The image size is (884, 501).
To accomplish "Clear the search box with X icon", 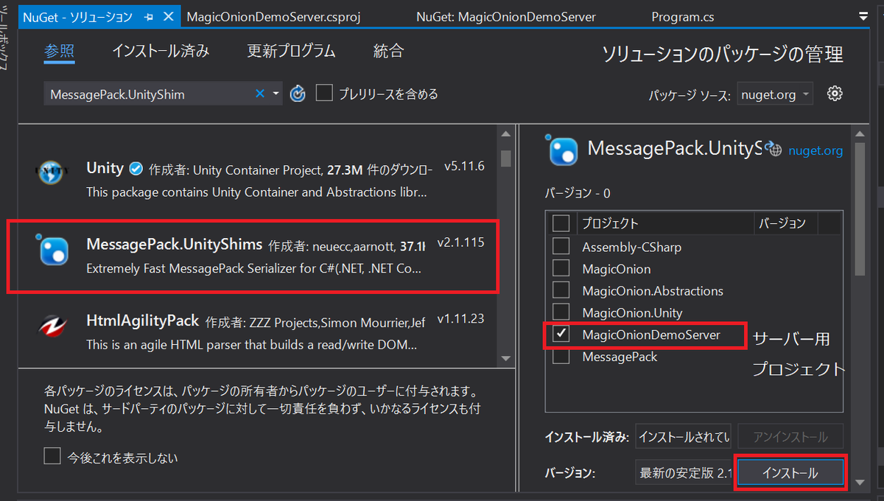I will pos(260,94).
